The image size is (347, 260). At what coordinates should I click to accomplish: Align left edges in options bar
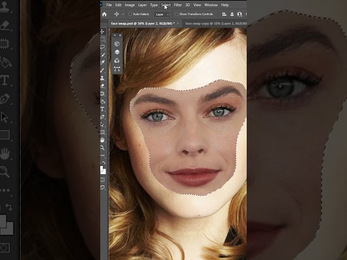click(x=224, y=15)
